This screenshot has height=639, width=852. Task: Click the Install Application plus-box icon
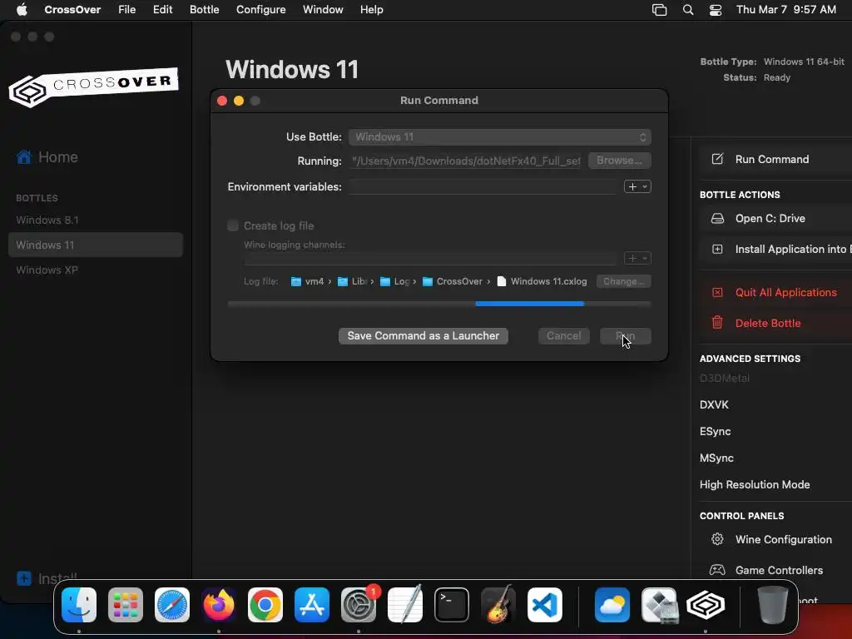pos(717,250)
